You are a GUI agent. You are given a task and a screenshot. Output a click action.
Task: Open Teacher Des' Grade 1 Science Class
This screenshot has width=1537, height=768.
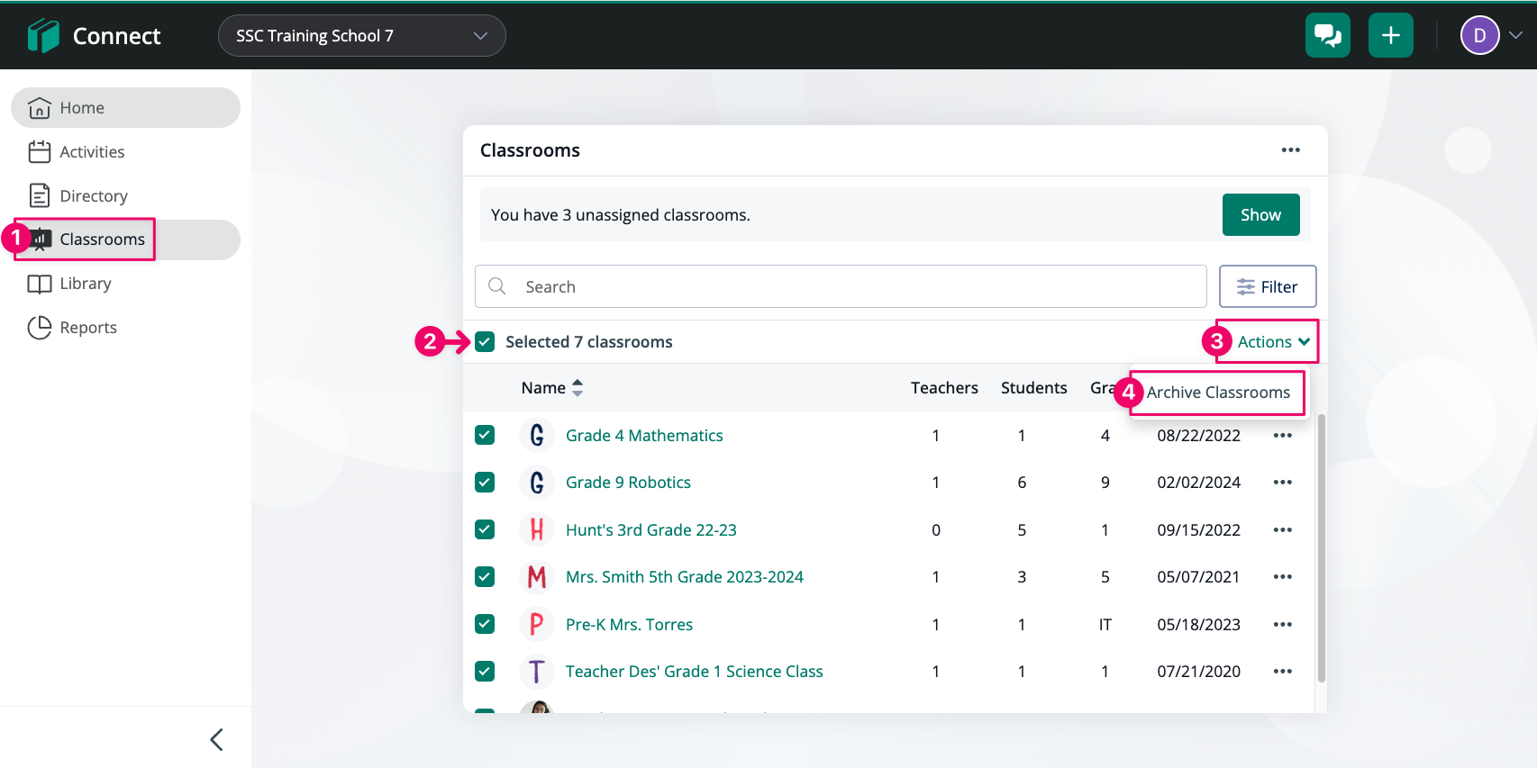(695, 672)
